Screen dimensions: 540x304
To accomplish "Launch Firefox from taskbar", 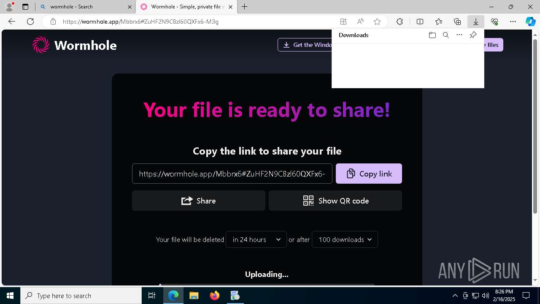I will coord(215,296).
